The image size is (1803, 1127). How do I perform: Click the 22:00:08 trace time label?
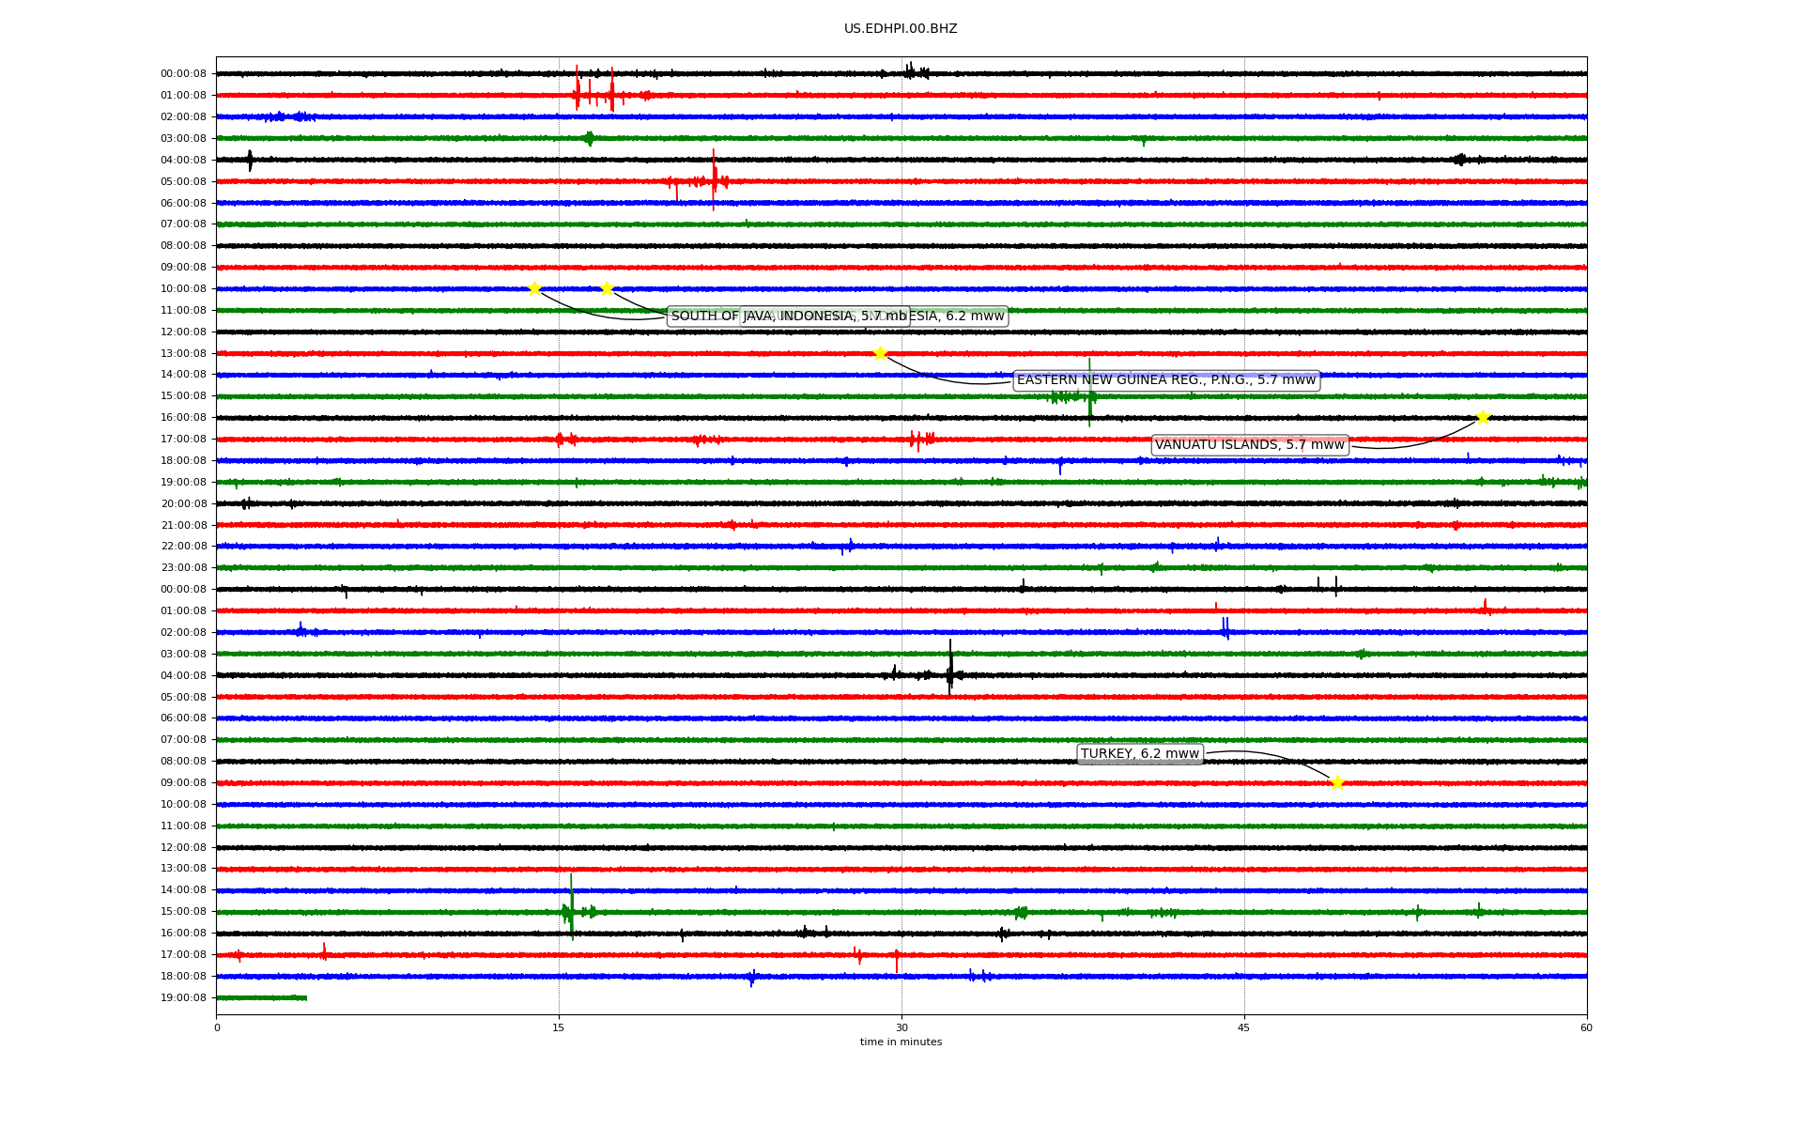pos(183,546)
